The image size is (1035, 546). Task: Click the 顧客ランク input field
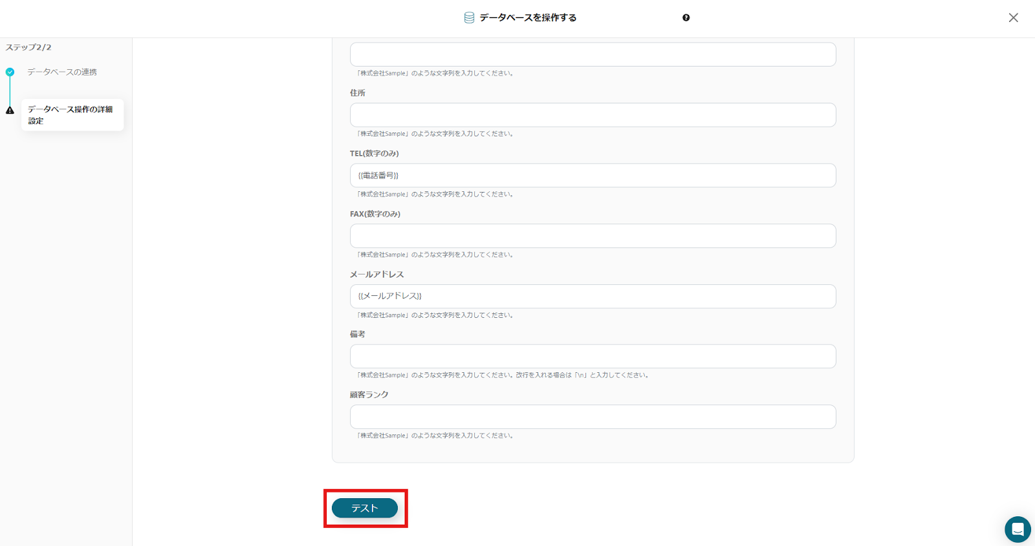point(593,417)
